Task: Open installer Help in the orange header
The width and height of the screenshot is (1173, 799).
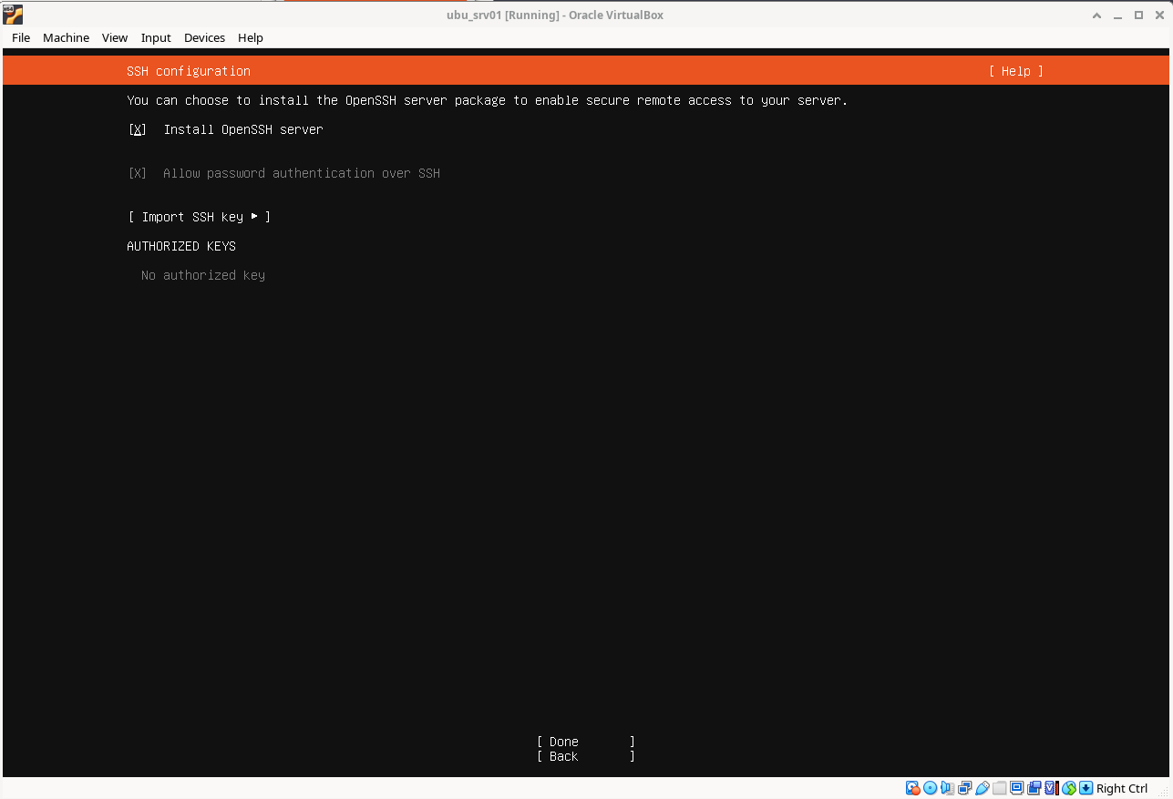Action: tap(1015, 71)
